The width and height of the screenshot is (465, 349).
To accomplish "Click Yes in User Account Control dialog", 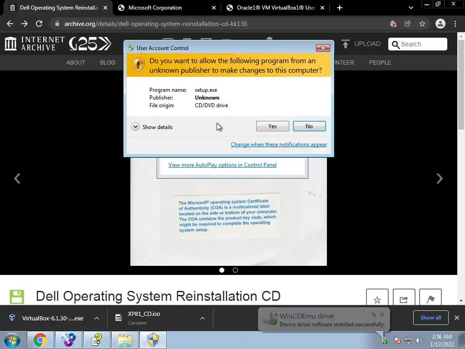I will (x=272, y=126).
